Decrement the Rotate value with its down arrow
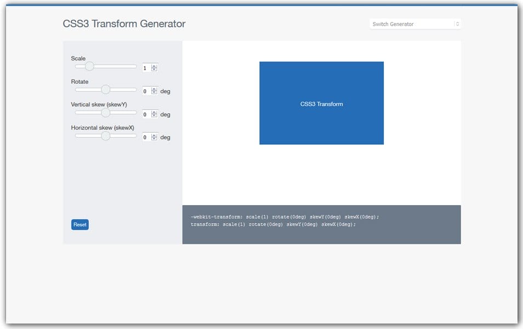The image size is (523, 329). (154, 93)
